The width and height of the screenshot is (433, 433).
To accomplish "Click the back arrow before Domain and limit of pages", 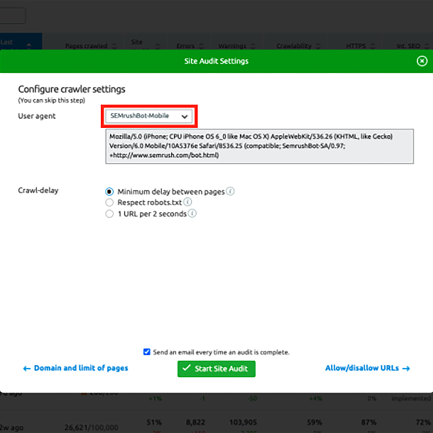I will pos(27,368).
